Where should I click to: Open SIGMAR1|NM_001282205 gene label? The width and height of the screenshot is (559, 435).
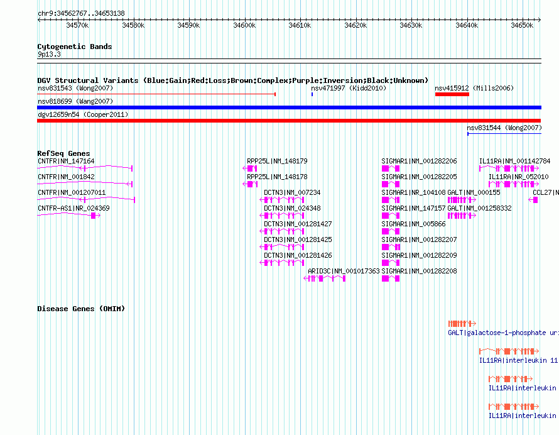419,177
